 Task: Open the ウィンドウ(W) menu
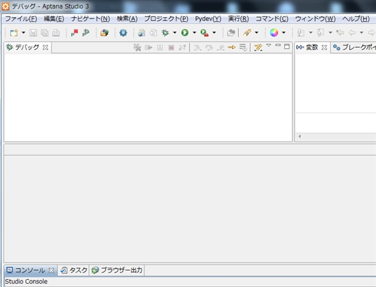[315, 18]
